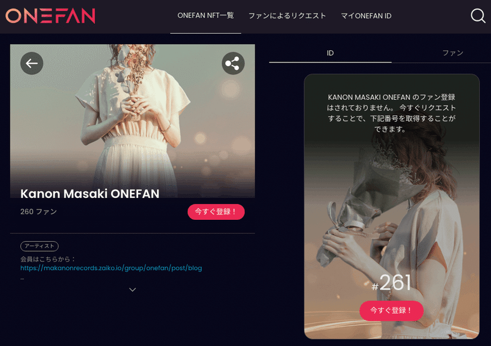Image resolution: width=491 pixels, height=346 pixels.
Task: Click 今すぐ登録! button on ID card
Action: pyautogui.click(x=392, y=310)
